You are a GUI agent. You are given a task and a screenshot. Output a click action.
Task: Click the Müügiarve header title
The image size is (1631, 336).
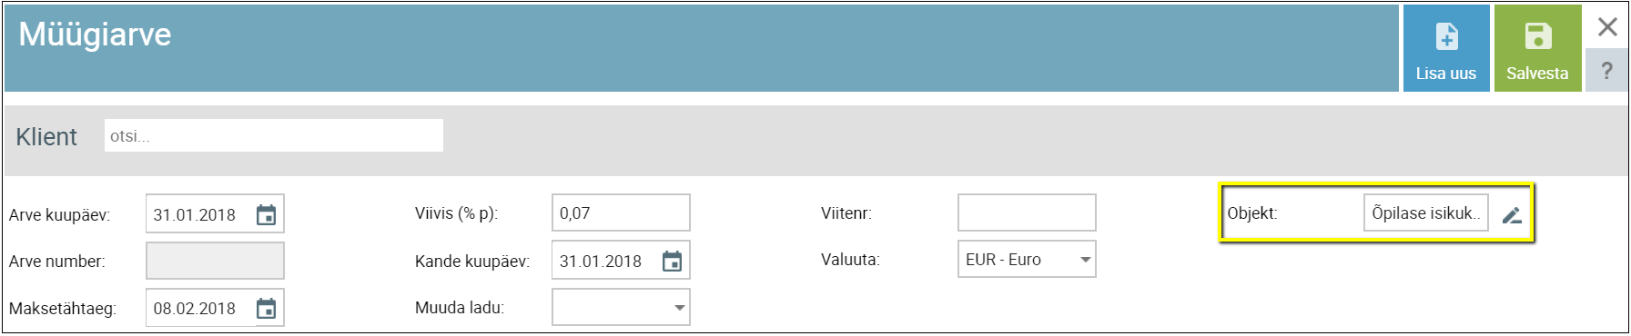point(95,35)
